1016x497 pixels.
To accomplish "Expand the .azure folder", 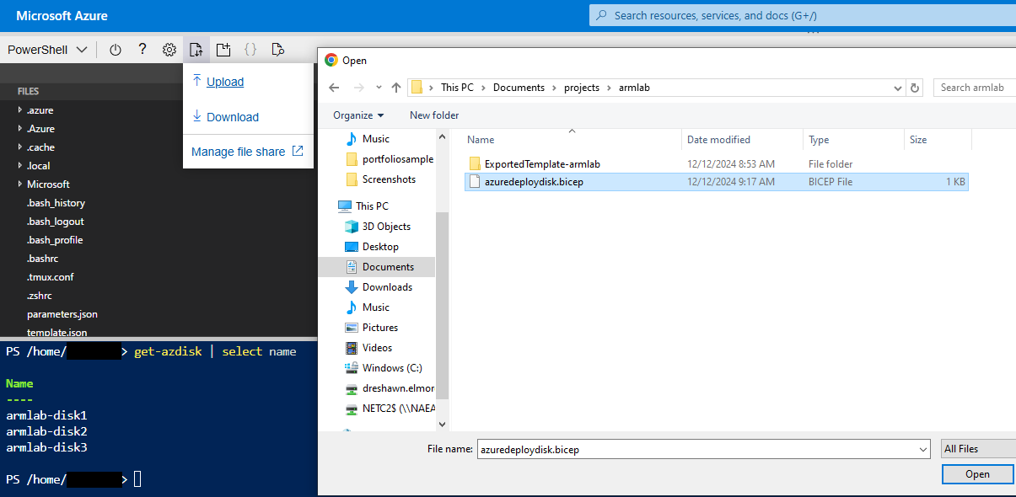I will 20,110.
